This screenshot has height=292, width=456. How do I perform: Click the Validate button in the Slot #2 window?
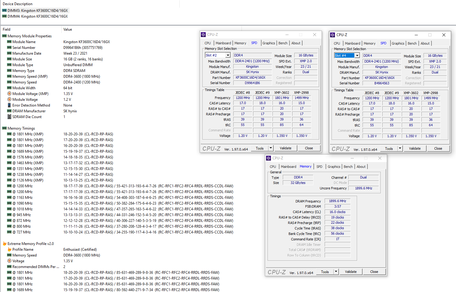[285, 148]
